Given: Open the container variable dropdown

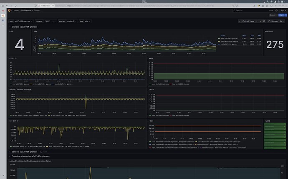Looking at the screenshot, I should [x=50, y=21].
